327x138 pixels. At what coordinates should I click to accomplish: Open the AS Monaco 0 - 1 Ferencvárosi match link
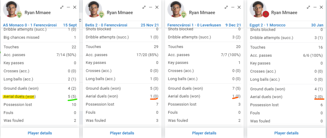pyautogui.click(x=30, y=25)
